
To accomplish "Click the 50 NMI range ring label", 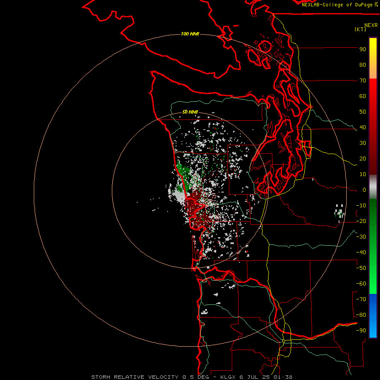I will [190, 112].
